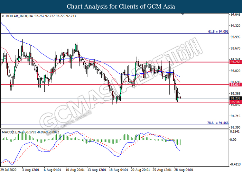Click the Chart Analysis for Clients title
Viewport: 242px width, 173px height.
click(121, 7)
